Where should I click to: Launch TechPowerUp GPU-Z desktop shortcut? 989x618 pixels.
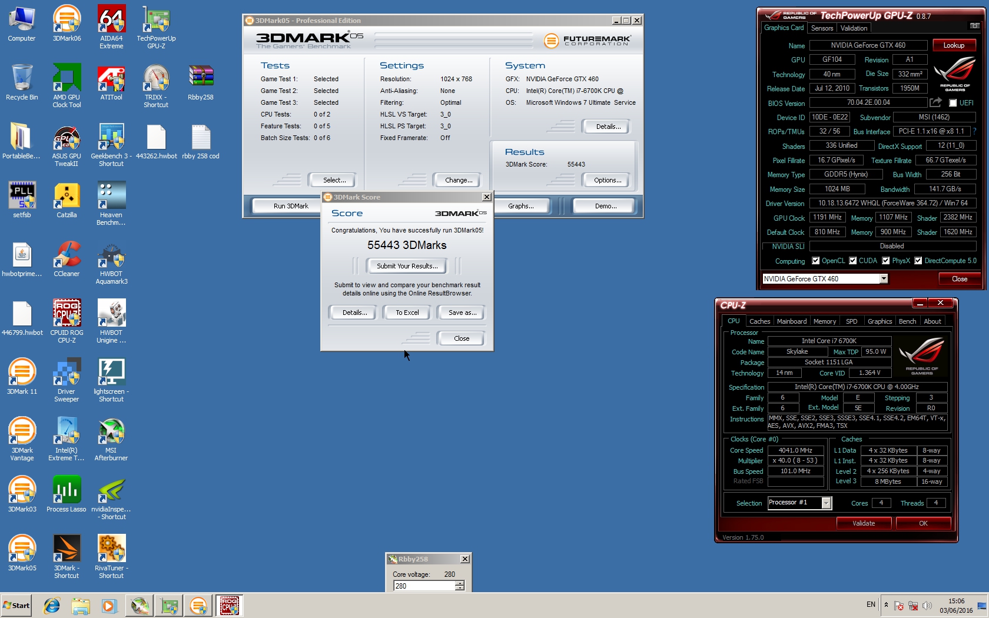pos(156,28)
